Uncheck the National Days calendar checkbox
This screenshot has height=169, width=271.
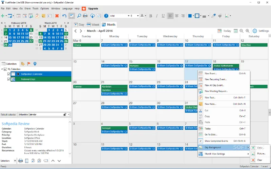tap(9, 79)
